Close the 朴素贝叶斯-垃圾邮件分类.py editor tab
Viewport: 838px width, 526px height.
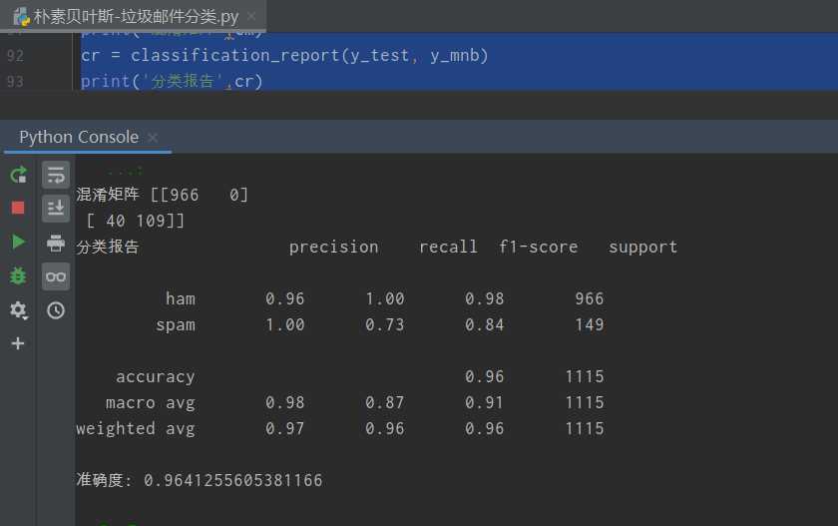[249, 16]
